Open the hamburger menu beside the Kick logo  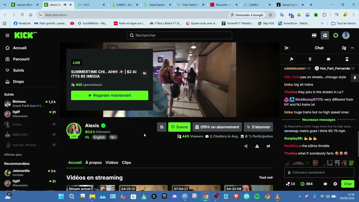point(8,35)
